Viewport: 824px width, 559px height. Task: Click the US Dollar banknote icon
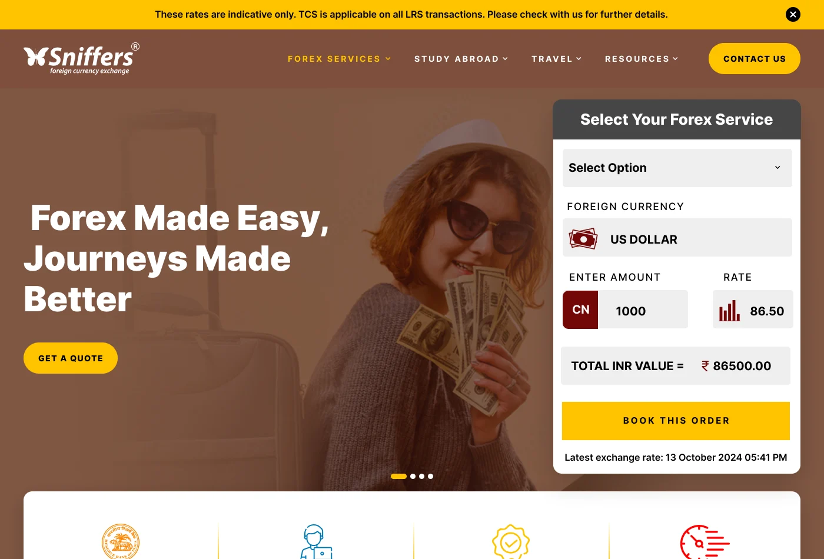583,239
